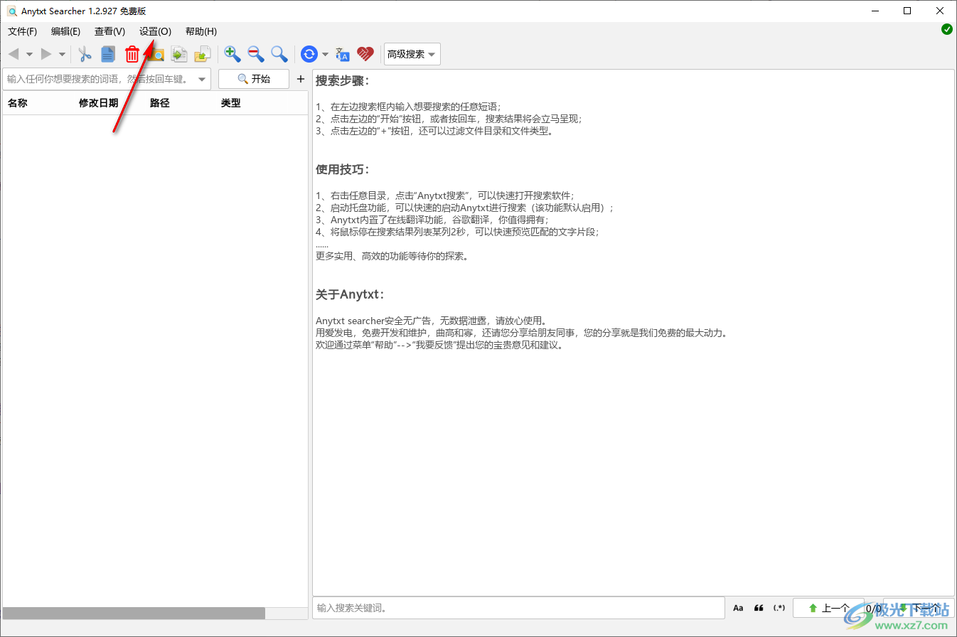The width and height of the screenshot is (957, 637).
Task: Open the refresh dropdown arrow
Action: point(326,55)
